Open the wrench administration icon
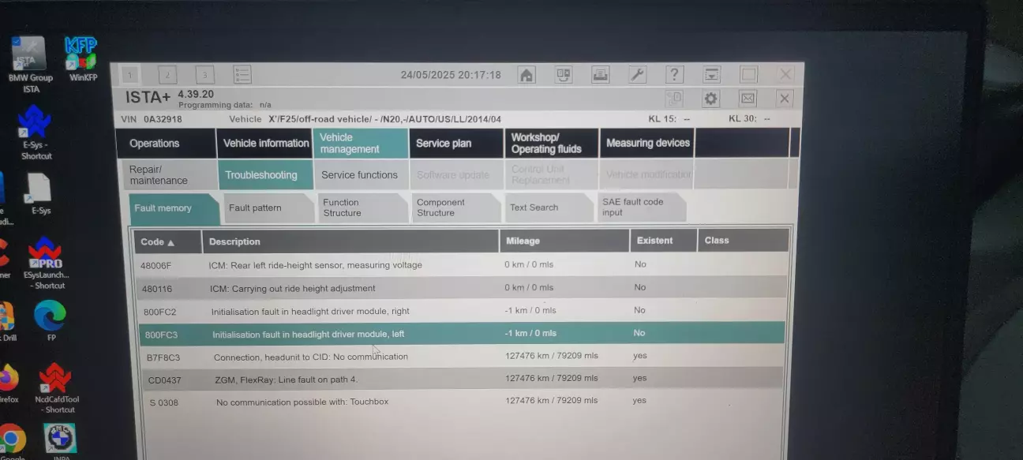Image resolution: width=1023 pixels, height=460 pixels. point(637,75)
